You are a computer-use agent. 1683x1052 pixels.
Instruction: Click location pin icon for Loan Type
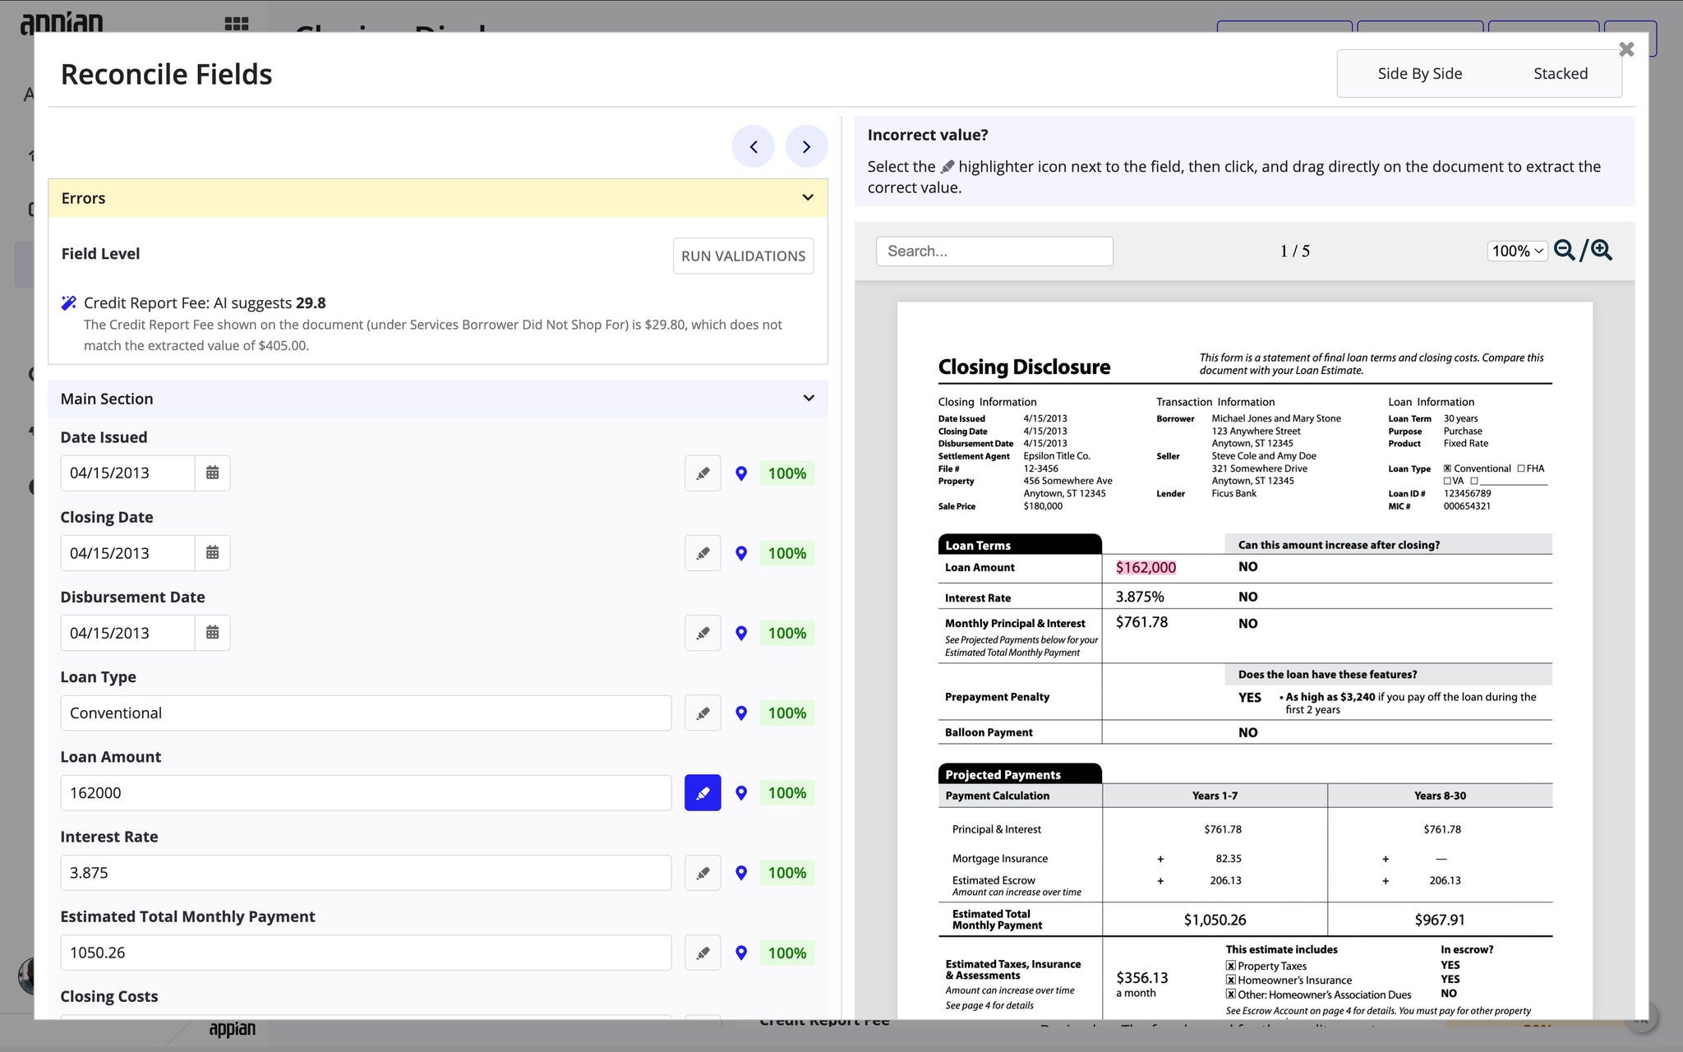coord(741,713)
